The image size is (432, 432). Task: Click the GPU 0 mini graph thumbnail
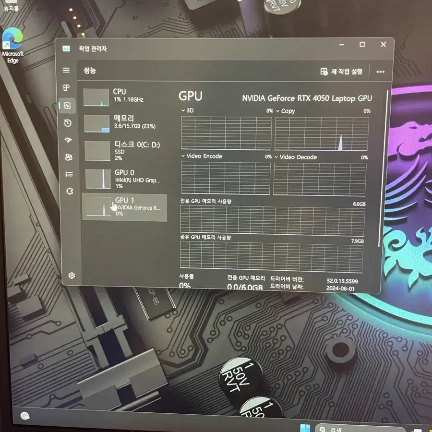coord(98,179)
